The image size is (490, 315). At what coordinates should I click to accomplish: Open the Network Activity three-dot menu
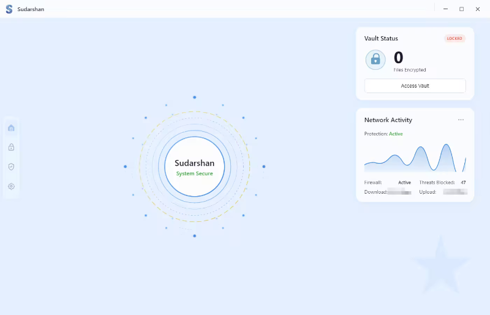[x=461, y=120]
